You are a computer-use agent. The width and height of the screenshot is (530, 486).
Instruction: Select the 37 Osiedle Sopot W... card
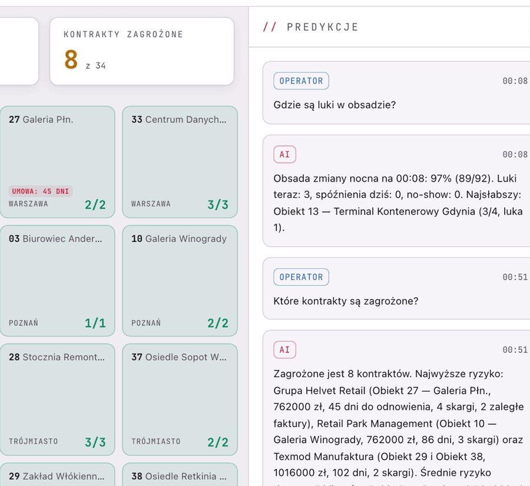[x=180, y=400]
